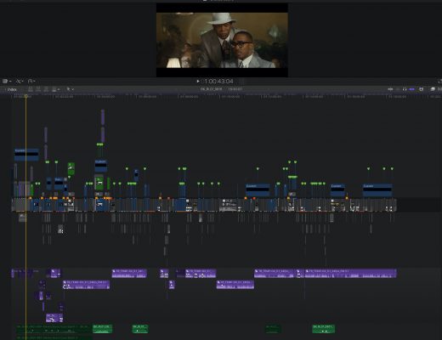The width and height of the screenshot is (442, 340).
Task: Select the last Custom title clip at timeline end
Action: tap(377, 190)
